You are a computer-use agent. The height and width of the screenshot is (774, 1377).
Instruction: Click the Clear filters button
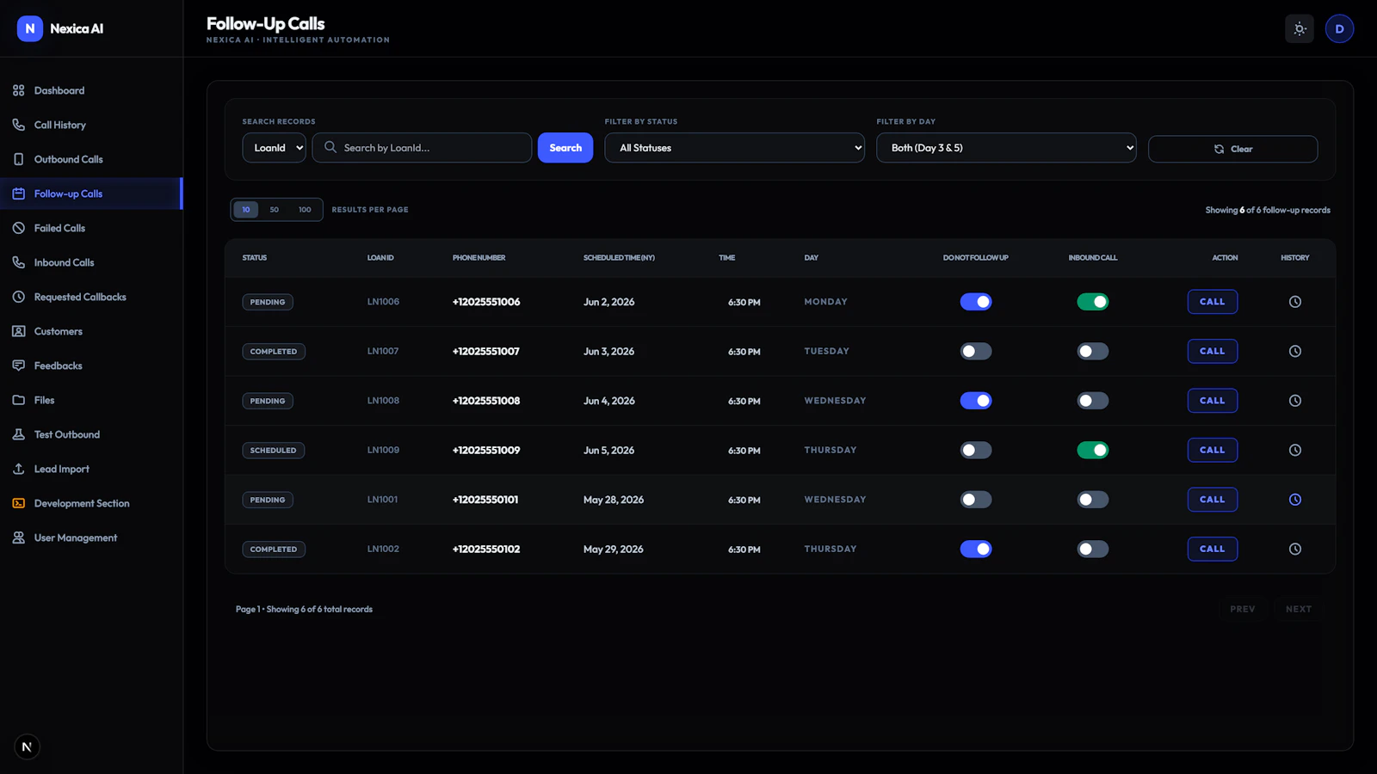[1232, 149]
